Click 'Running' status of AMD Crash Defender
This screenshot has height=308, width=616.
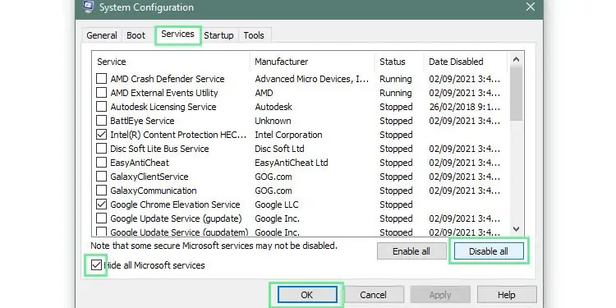click(x=396, y=79)
